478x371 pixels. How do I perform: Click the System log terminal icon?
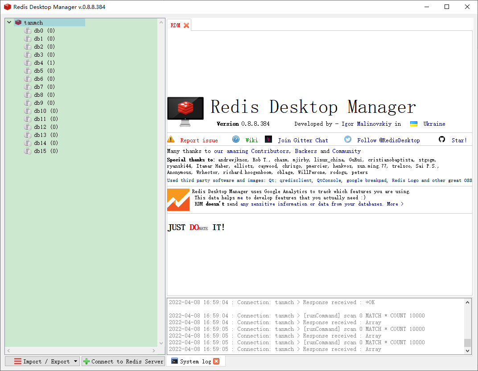click(173, 361)
